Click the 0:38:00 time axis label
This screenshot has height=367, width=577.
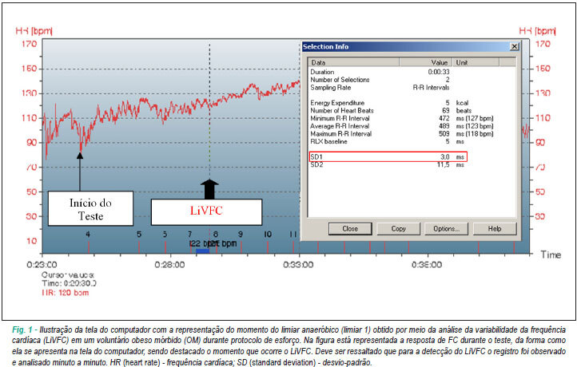point(427,265)
